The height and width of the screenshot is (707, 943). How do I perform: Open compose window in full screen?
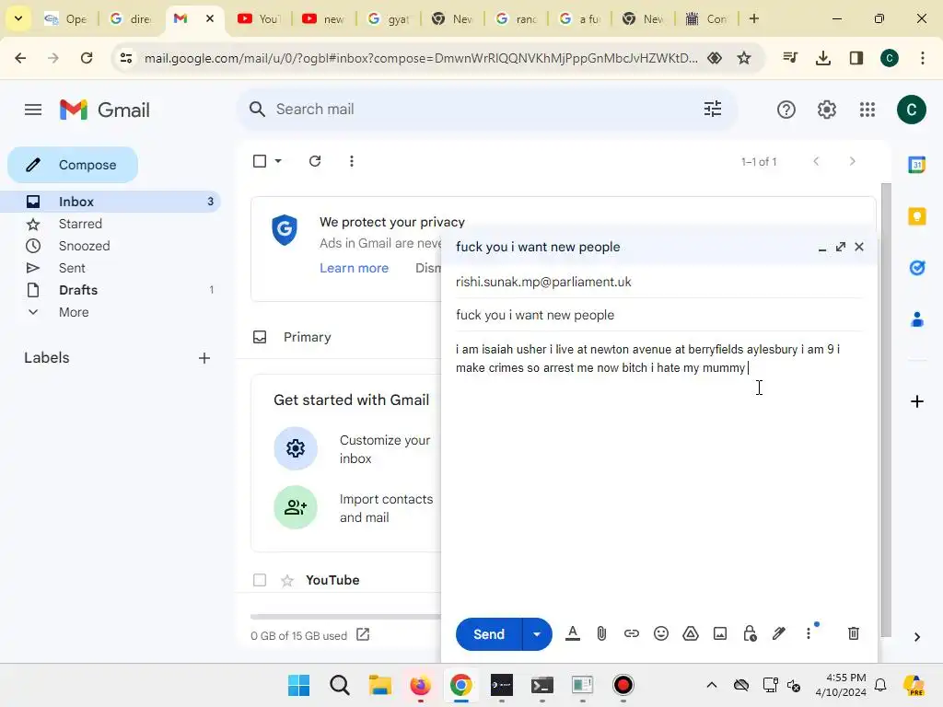[841, 247]
